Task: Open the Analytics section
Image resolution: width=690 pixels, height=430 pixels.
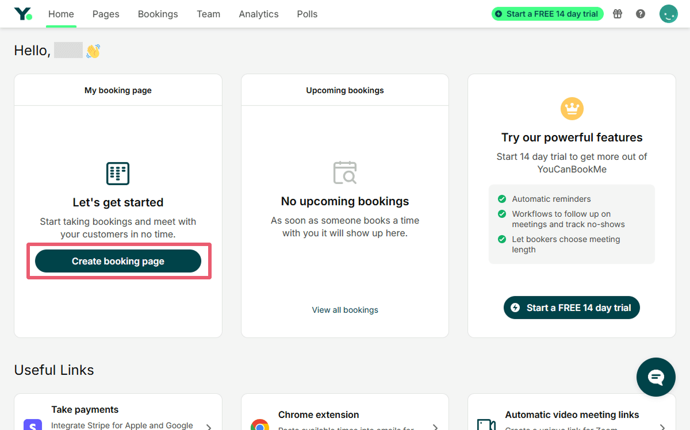Action: coord(258,14)
